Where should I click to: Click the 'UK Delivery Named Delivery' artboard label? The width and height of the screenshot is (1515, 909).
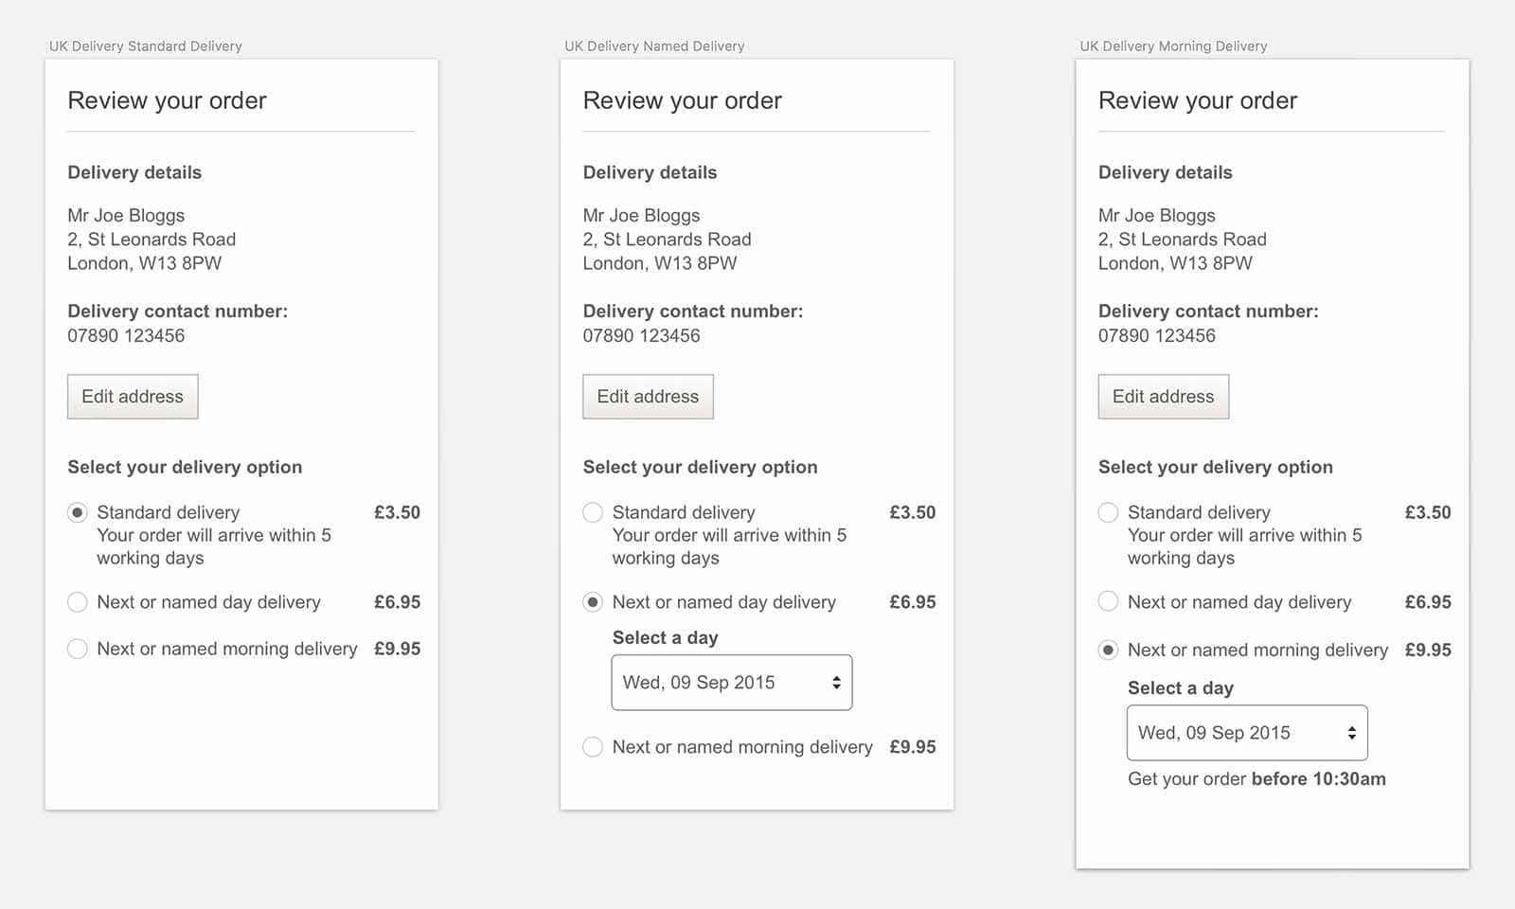pyautogui.click(x=654, y=46)
